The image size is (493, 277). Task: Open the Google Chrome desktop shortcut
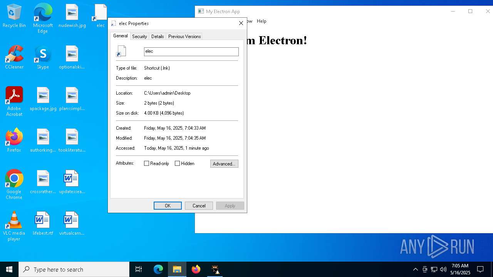(x=14, y=185)
